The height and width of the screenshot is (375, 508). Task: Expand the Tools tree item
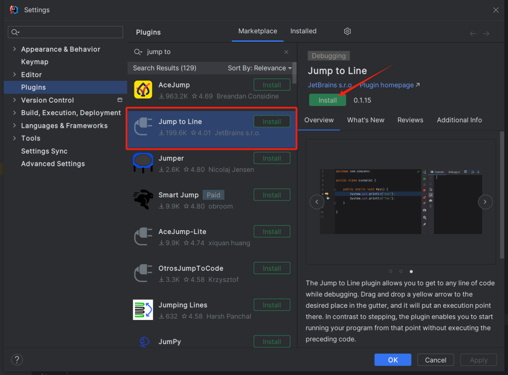pos(14,138)
